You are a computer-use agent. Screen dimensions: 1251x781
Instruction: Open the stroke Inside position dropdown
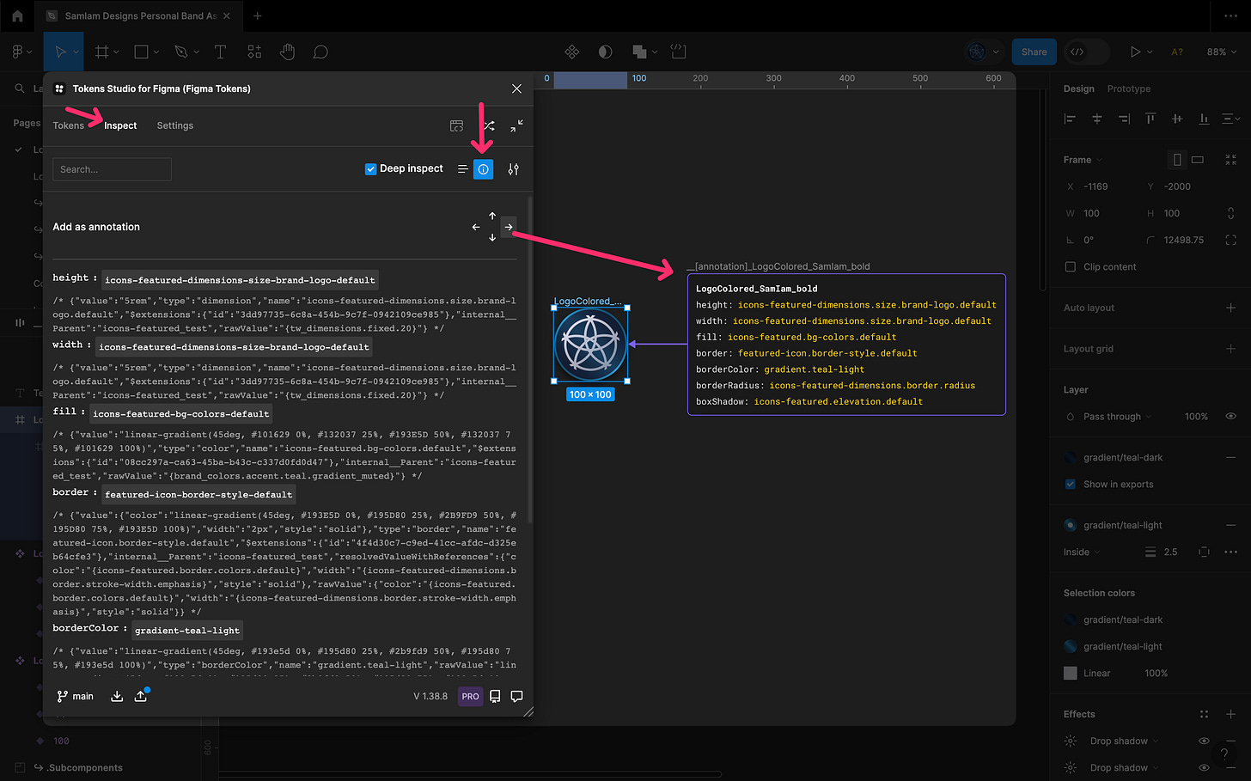1081,552
